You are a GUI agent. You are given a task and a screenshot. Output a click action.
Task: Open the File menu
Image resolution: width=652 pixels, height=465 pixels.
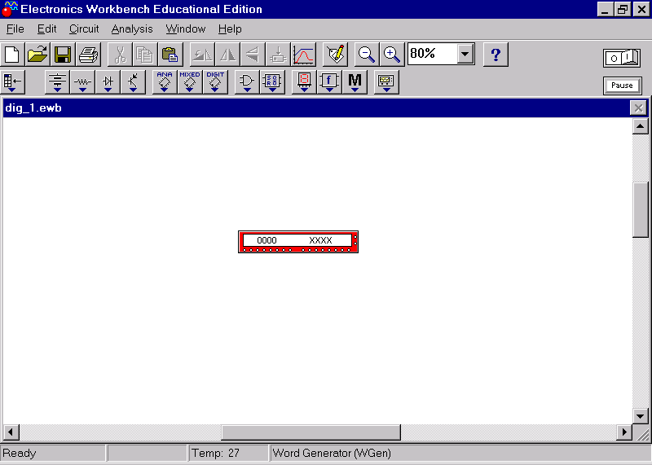coord(15,29)
